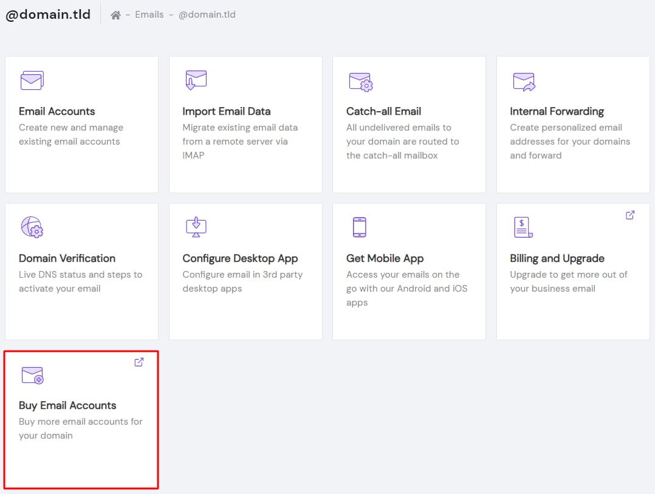This screenshot has width=655, height=494.
Task: Open the Email Accounts envelope icon
Action: click(x=31, y=80)
